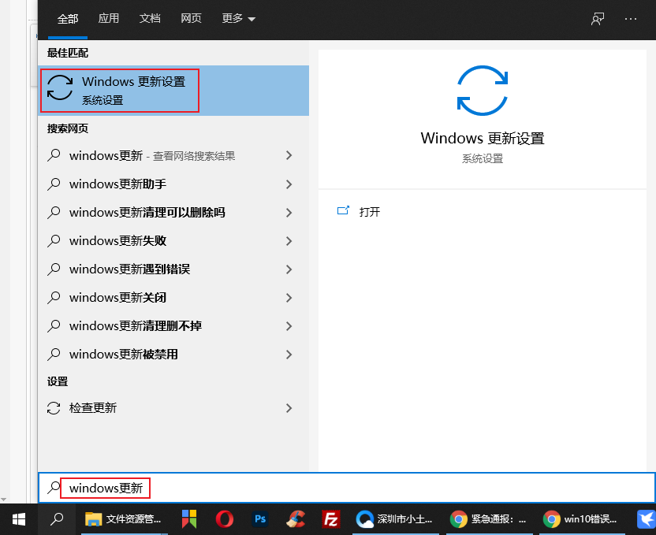This screenshot has height=535, width=656.
Task: Click the feedback icon in search header
Action: [x=598, y=19]
